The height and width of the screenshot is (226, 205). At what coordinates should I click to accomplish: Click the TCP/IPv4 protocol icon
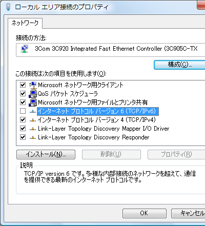[33, 120]
